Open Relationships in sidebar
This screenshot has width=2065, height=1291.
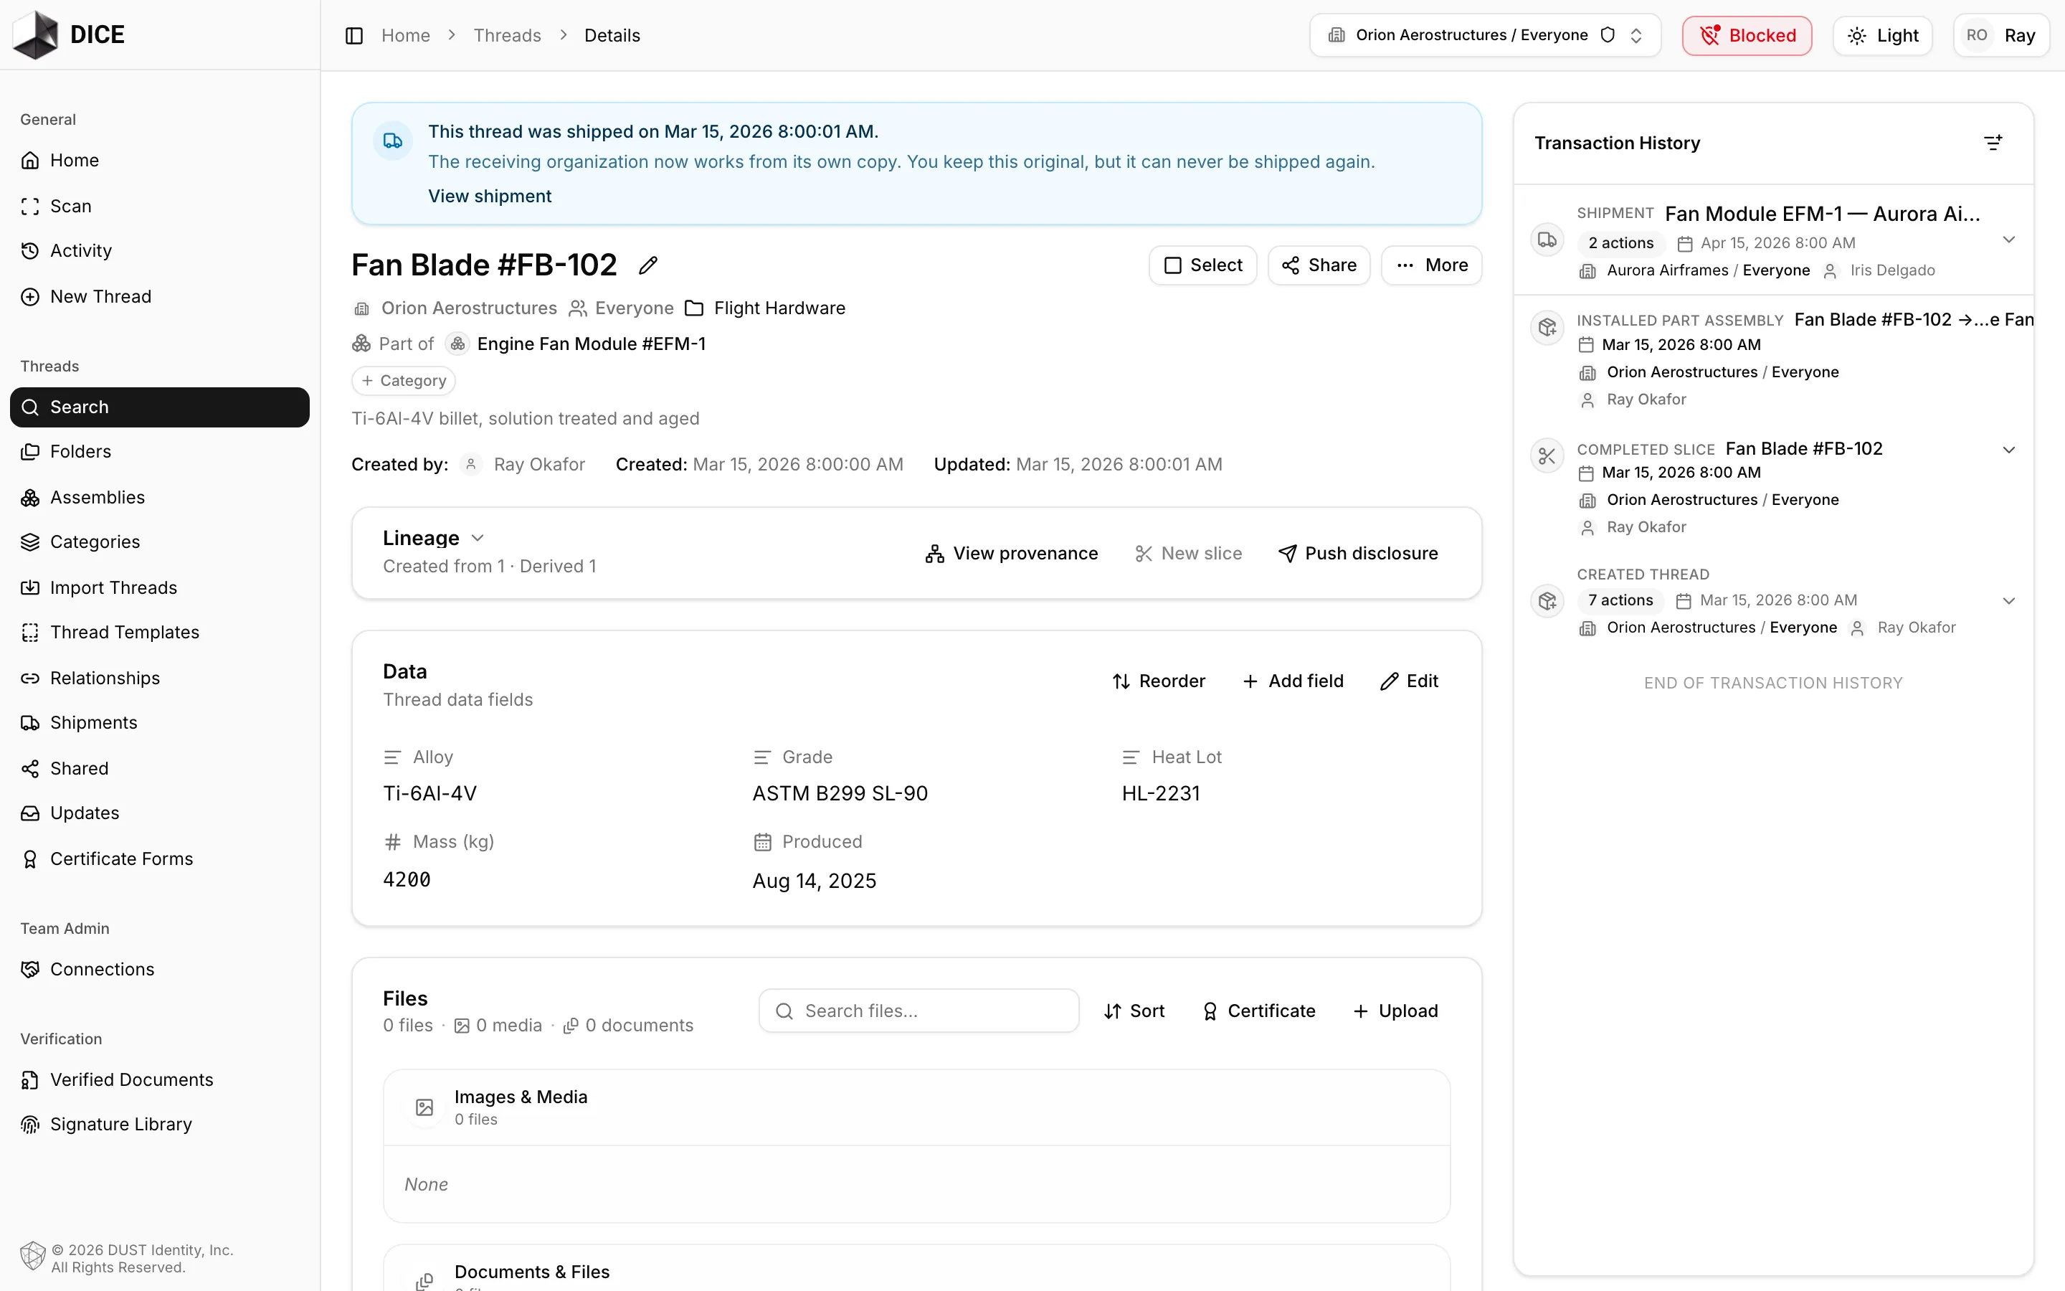pyautogui.click(x=160, y=678)
